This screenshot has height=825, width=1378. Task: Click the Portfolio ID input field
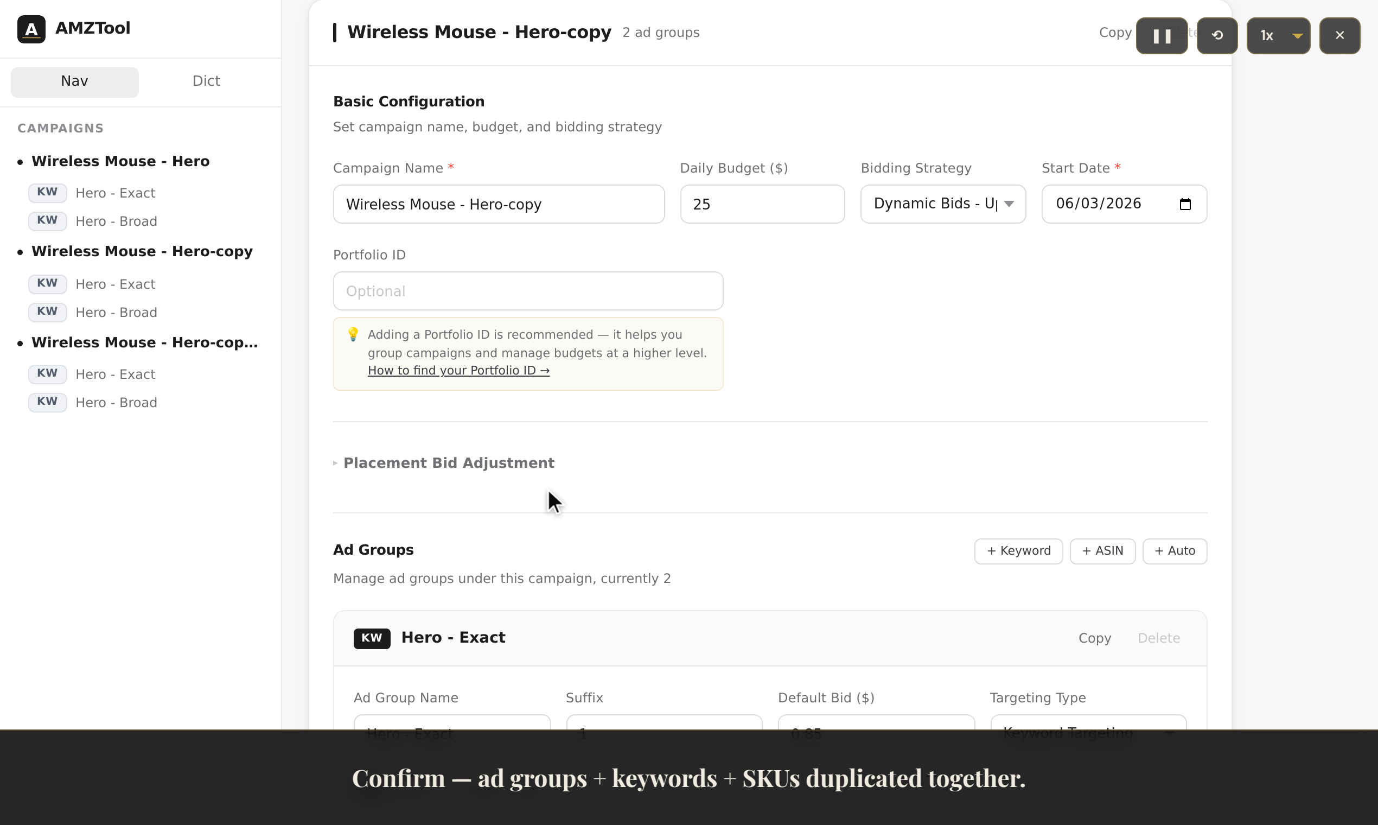(528, 291)
